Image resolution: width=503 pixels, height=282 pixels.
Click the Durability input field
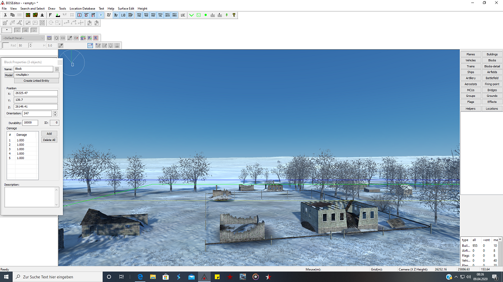coord(30,123)
